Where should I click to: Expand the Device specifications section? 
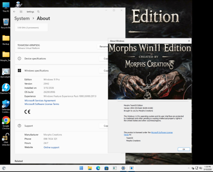pos(61,58)
